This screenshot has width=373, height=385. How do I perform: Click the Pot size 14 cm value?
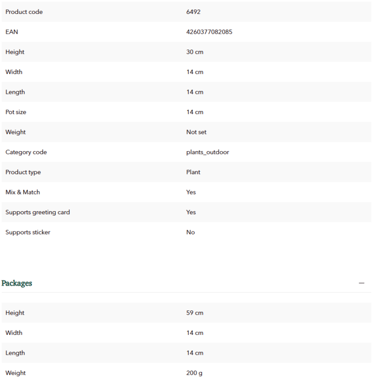[195, 112]
